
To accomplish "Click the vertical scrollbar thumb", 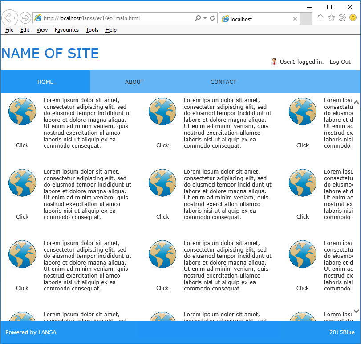I will coord(356,138).
